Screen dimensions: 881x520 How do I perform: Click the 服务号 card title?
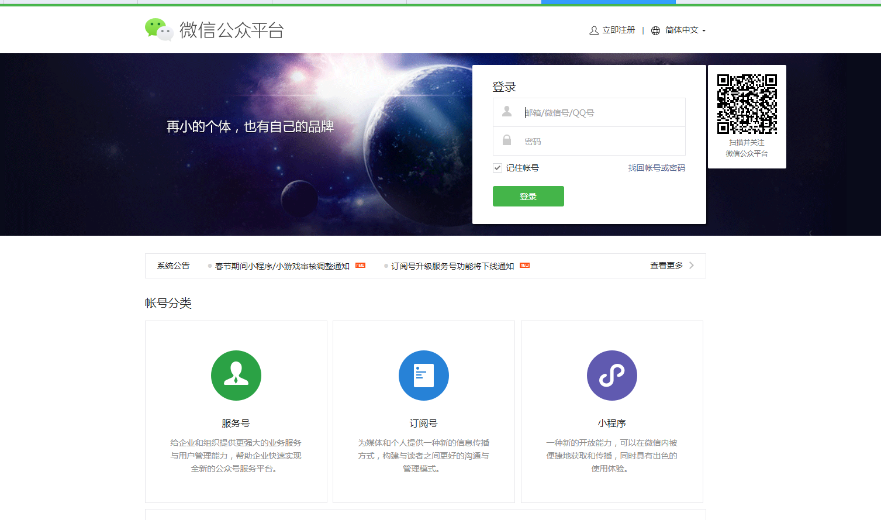point(236,423)
